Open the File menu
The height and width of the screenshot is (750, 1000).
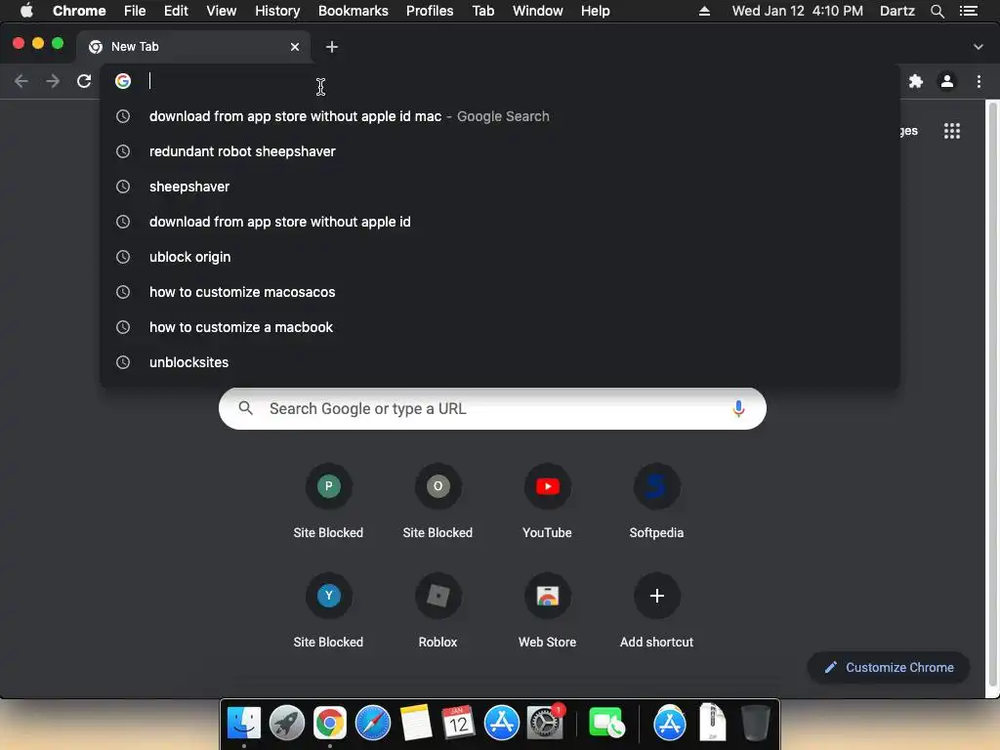[x=135, y=11]
